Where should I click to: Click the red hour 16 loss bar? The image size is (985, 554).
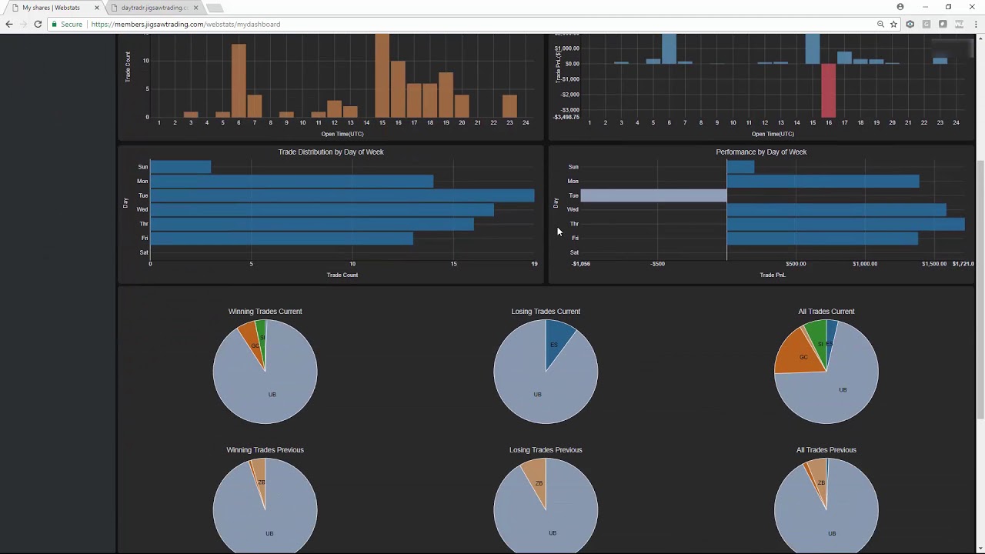[828, 90]
